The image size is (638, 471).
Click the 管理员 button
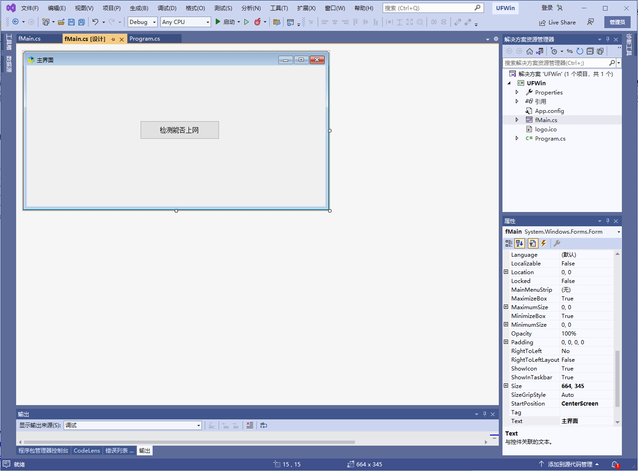617,22
